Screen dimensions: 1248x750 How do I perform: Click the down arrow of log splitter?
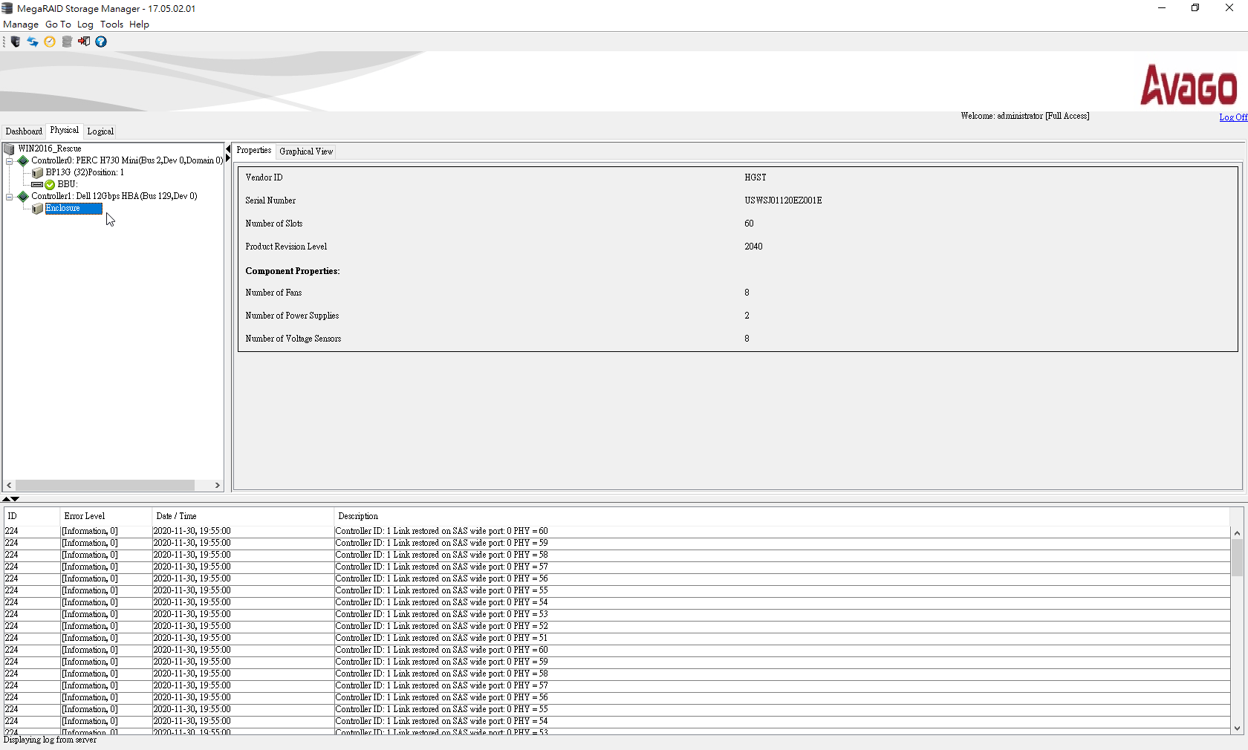pyautogui.click(x=15, y=499)
